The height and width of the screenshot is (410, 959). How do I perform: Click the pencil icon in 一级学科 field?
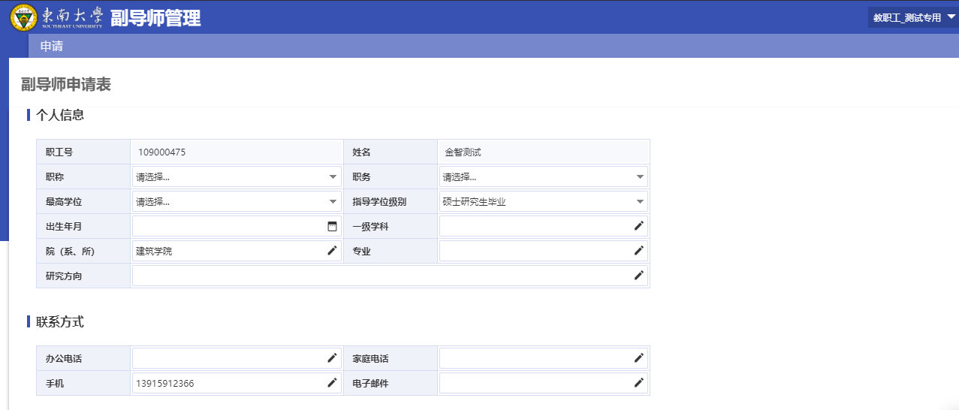coord(639,226)
